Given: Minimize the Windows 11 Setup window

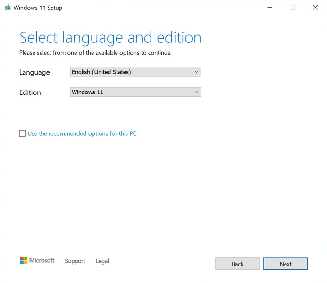Looking at the screenshot, I should [x=270, y=8].
